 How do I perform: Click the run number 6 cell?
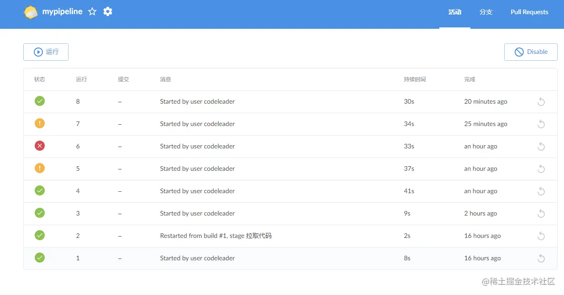coord(78,146)
